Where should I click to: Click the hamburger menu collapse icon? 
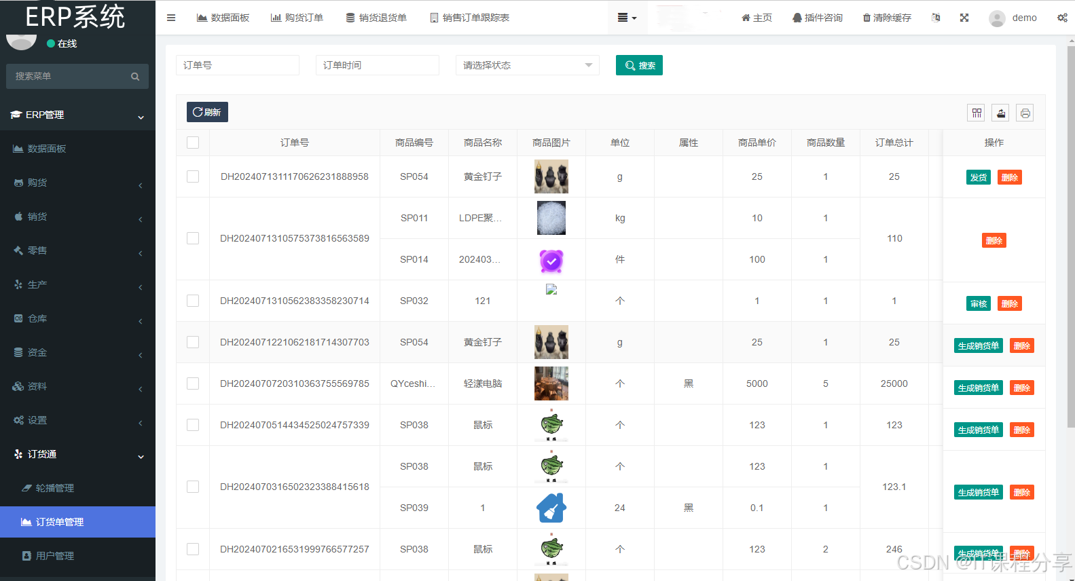pos(171,18)
